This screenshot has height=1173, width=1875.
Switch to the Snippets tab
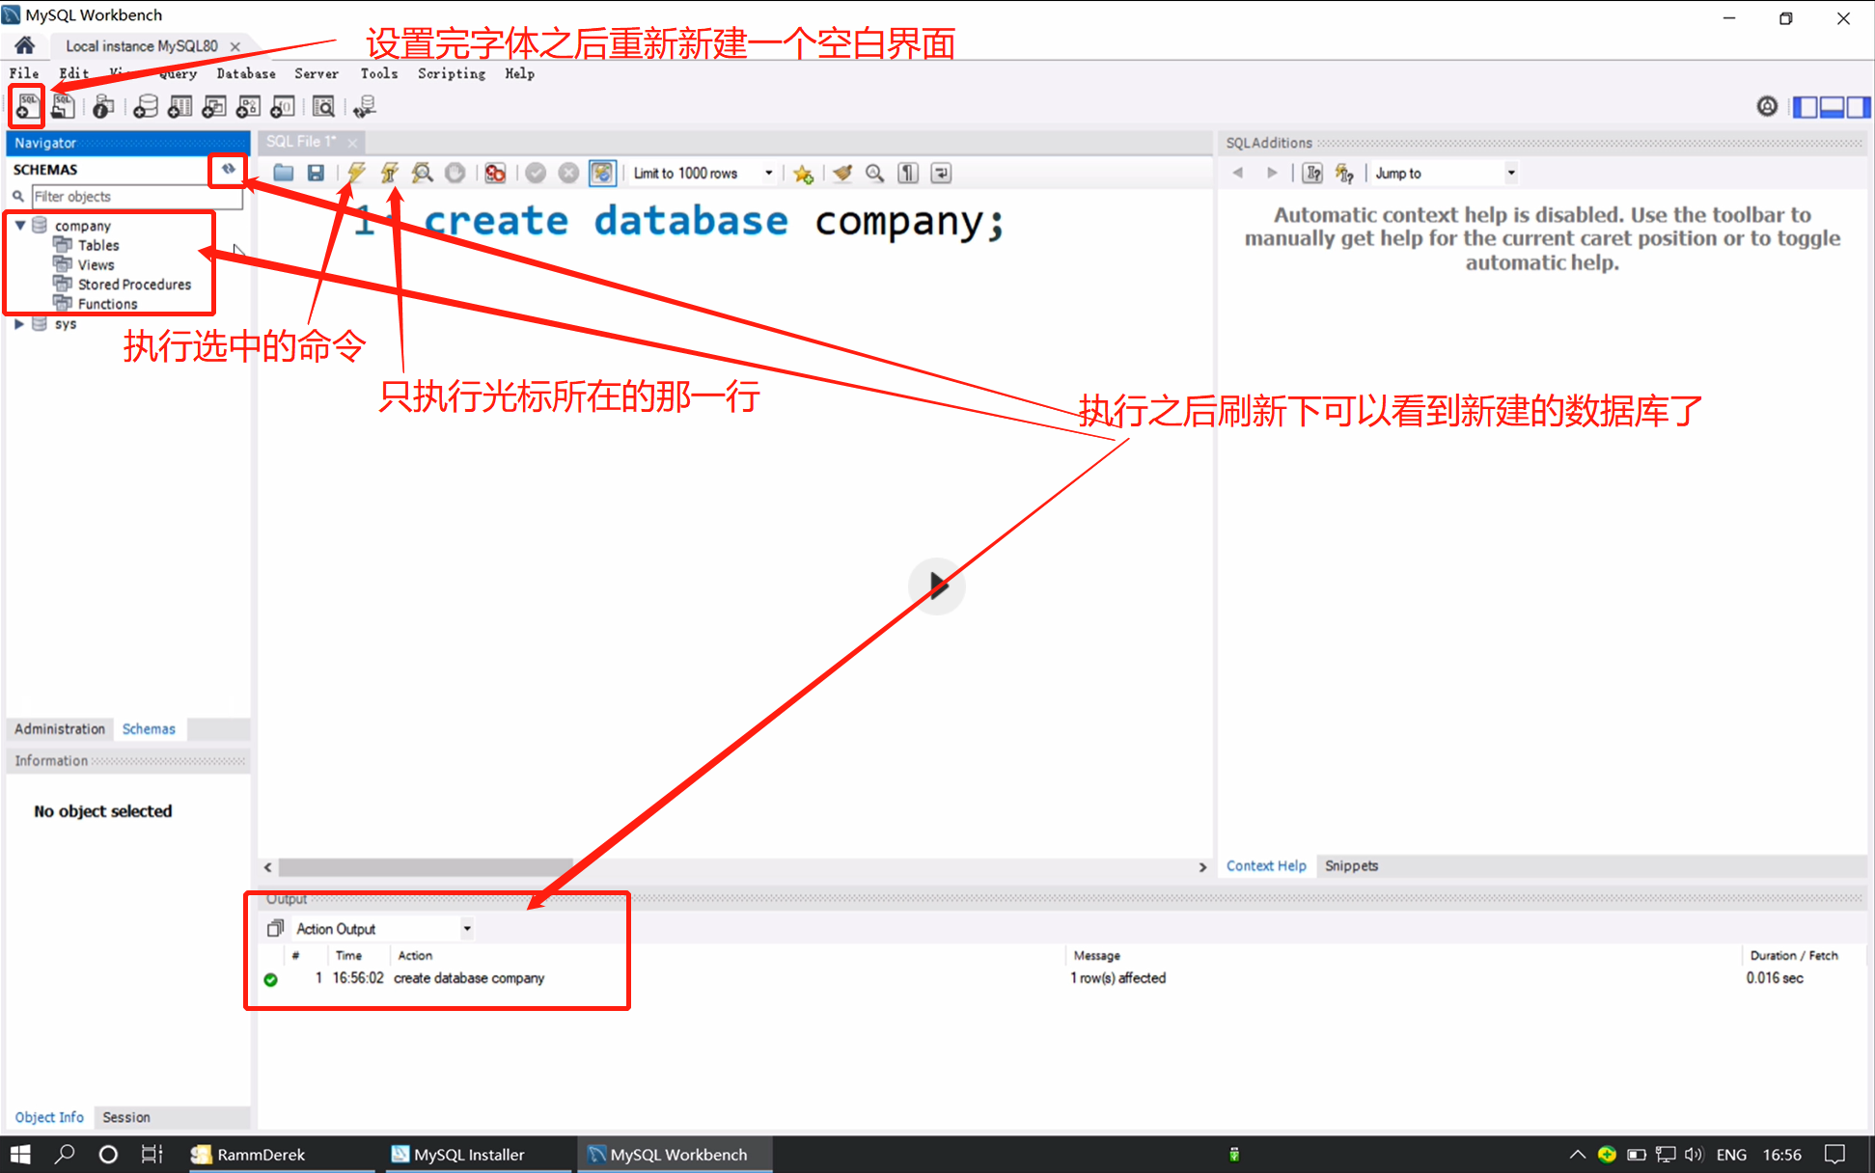coord(1351,865)
